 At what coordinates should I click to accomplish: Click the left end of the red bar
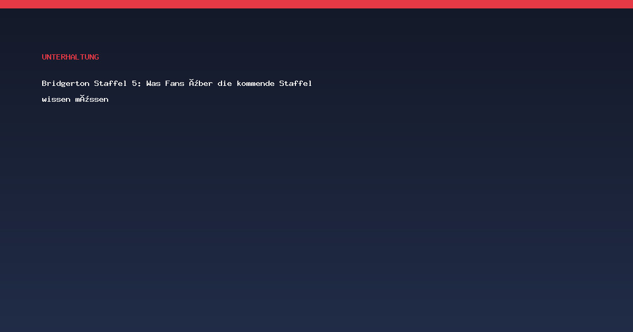5,4
